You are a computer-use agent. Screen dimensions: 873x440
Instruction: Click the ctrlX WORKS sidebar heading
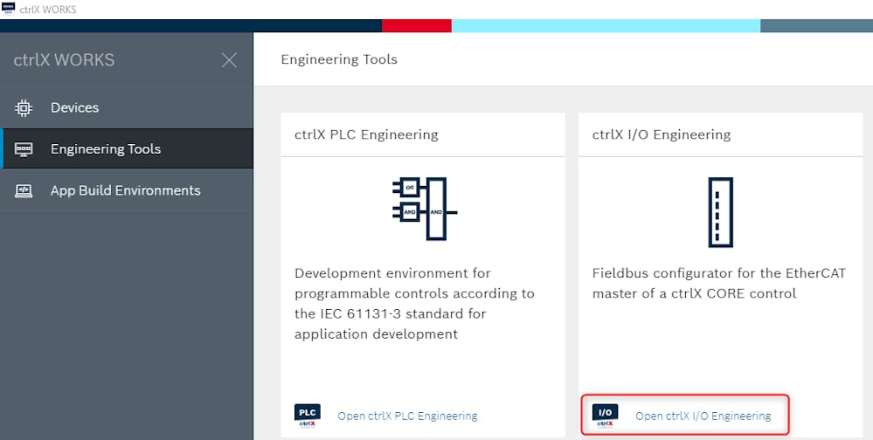tap(64, 60)
